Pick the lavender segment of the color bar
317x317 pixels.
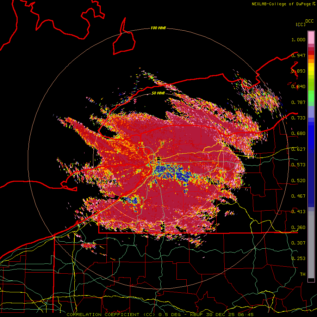tap(311, 112)
